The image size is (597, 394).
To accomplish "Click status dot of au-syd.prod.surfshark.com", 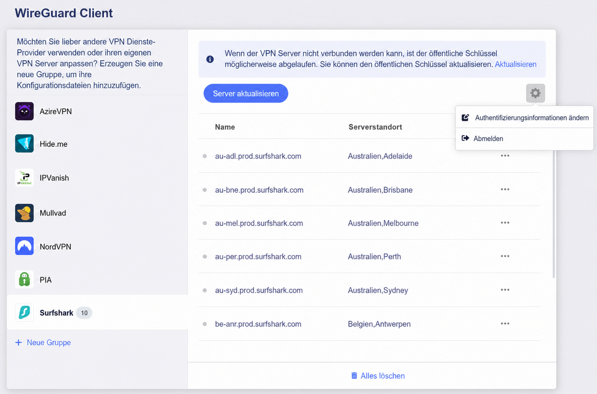I will coord(205,290).
